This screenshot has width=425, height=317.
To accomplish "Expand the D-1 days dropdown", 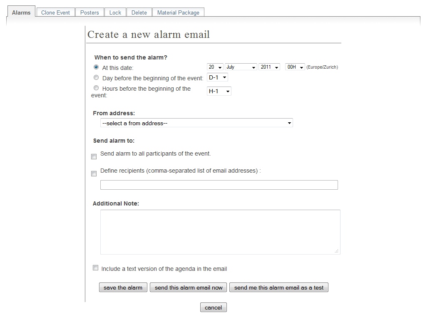I will (217, 77).
